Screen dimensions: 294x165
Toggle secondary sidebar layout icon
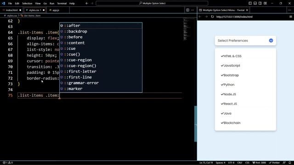[260, 3]
